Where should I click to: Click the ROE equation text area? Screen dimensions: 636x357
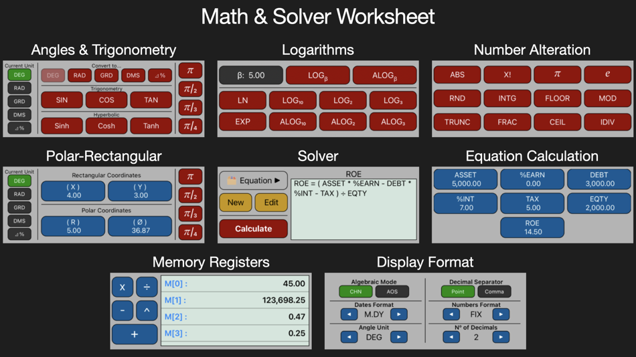353,209
